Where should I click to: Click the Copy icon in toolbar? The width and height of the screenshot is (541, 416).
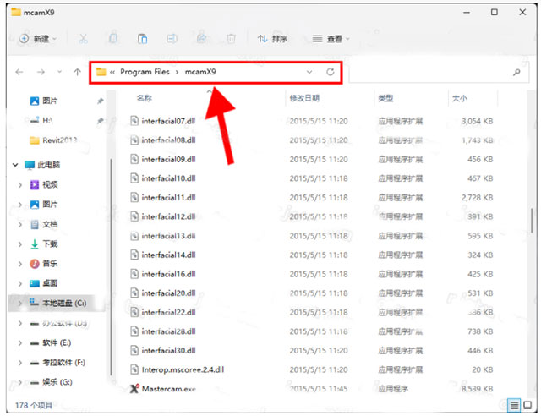[x=112, y=39]
